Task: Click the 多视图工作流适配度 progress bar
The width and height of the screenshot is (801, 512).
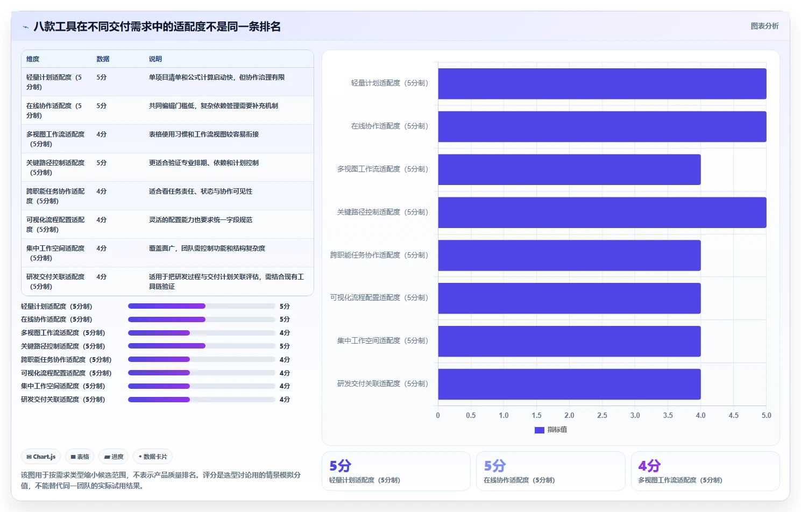Action: 202,333
